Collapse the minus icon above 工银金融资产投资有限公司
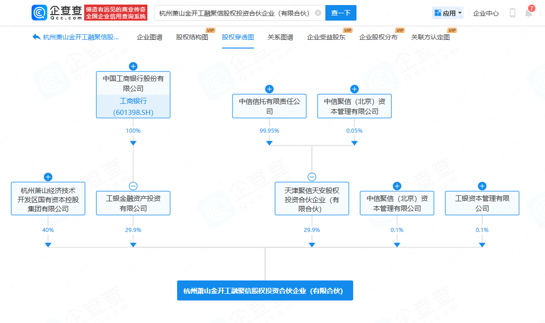 133,186
